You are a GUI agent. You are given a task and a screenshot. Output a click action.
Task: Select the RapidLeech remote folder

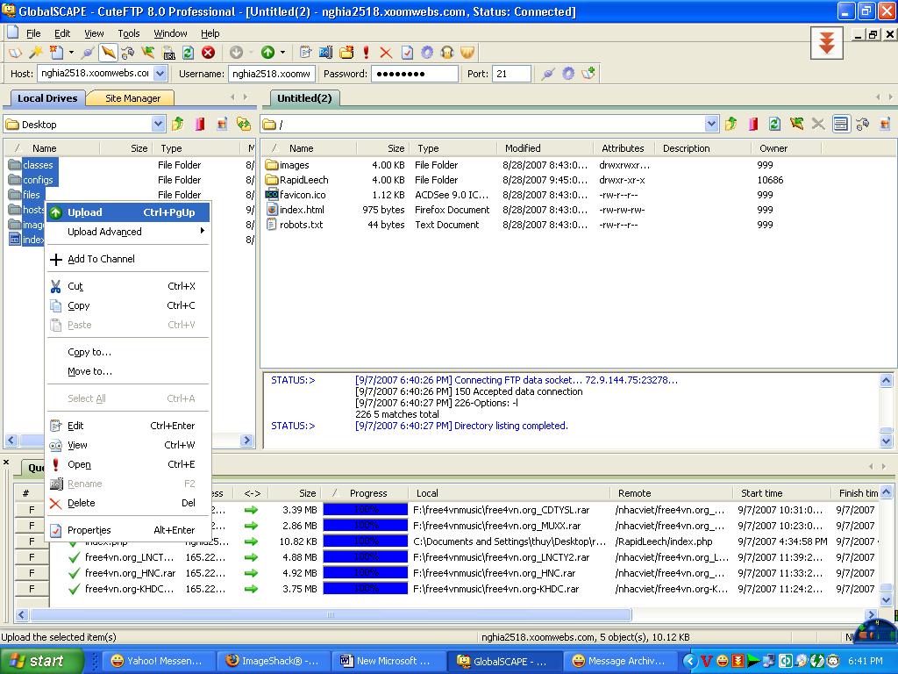point(303,180)
